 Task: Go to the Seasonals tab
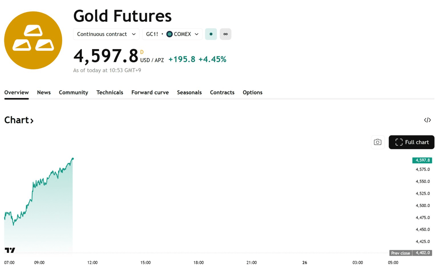[x=189, y=93]
